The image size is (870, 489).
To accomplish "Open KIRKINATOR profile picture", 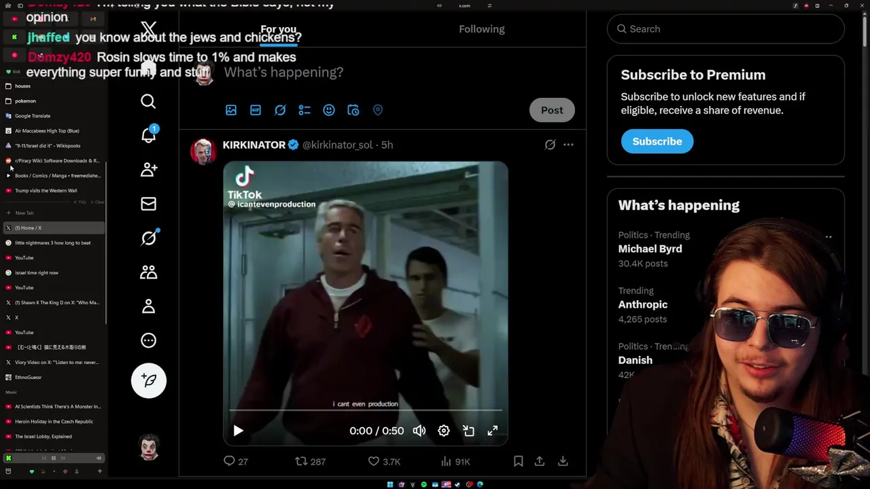I will click(x=203, y=151).
